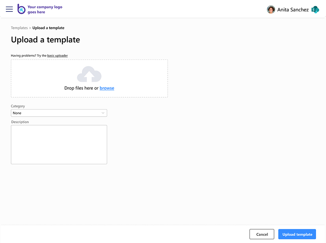Click the Upload template button
The image size is (326, 243).
point(297,234)
